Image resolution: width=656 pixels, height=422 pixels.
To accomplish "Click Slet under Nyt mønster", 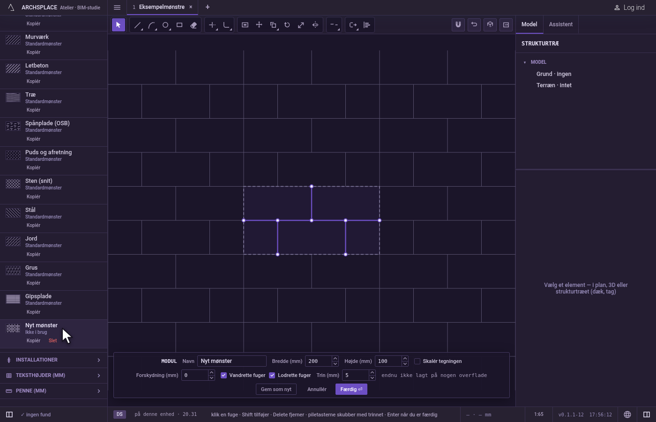I will 52,341.
